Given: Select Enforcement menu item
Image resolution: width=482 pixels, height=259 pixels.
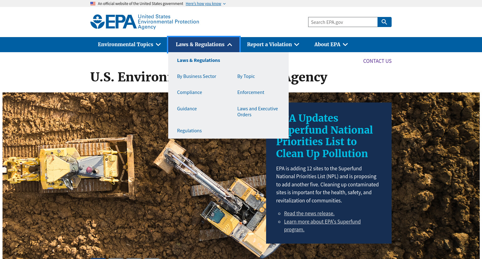Looking at the screenshot, I should (251, 92).
